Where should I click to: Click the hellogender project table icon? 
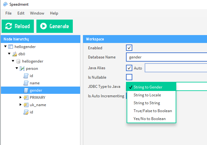[x=10, y=47]
